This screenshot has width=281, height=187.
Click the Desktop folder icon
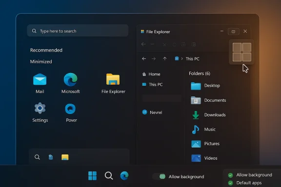click(196, 86)
